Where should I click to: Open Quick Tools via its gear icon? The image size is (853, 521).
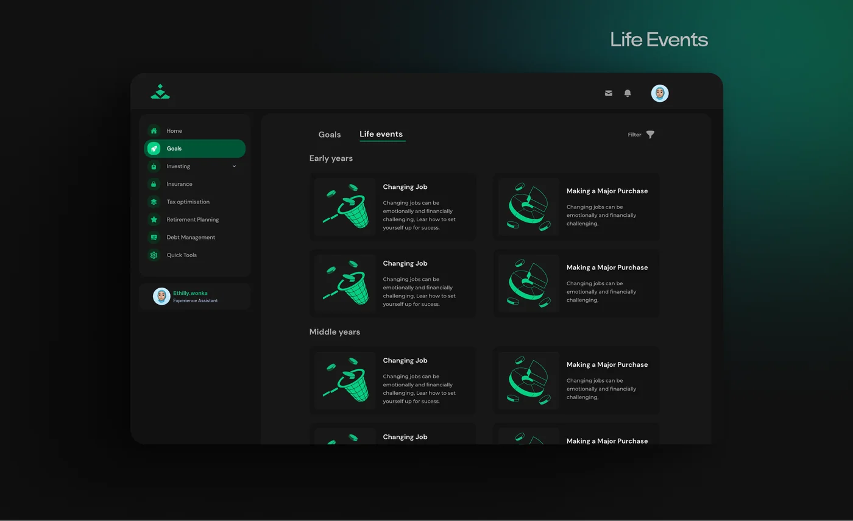point(154,255)
